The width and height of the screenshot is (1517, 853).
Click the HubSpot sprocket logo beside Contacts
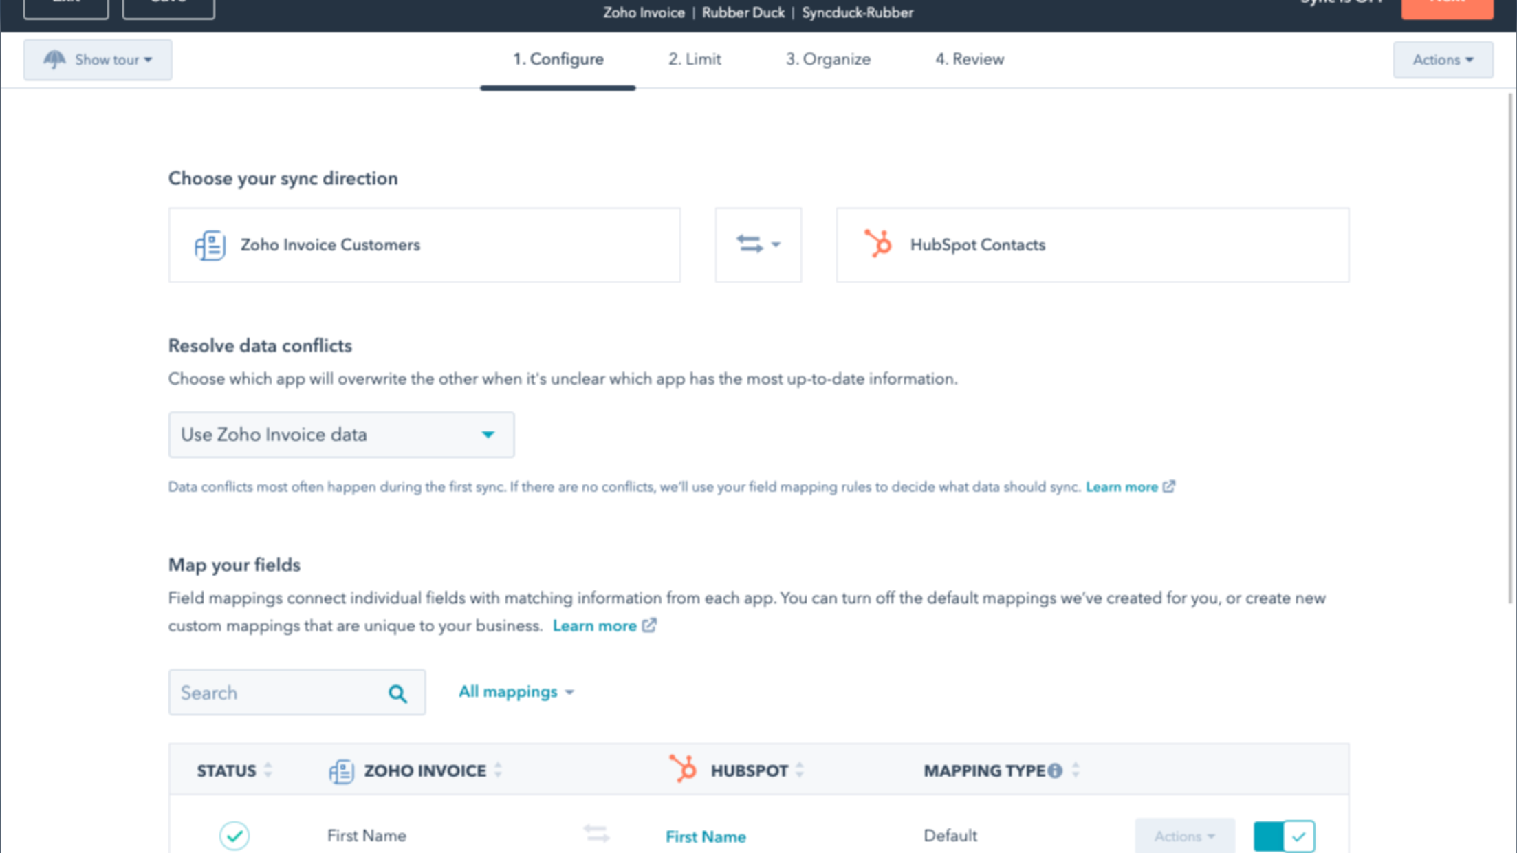tap(878, 244)
